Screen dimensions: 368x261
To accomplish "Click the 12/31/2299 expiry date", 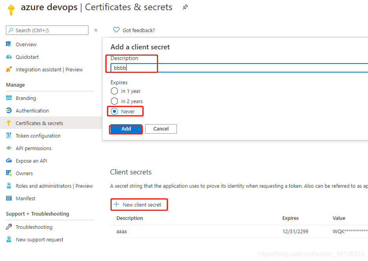I will click(295, 232).
